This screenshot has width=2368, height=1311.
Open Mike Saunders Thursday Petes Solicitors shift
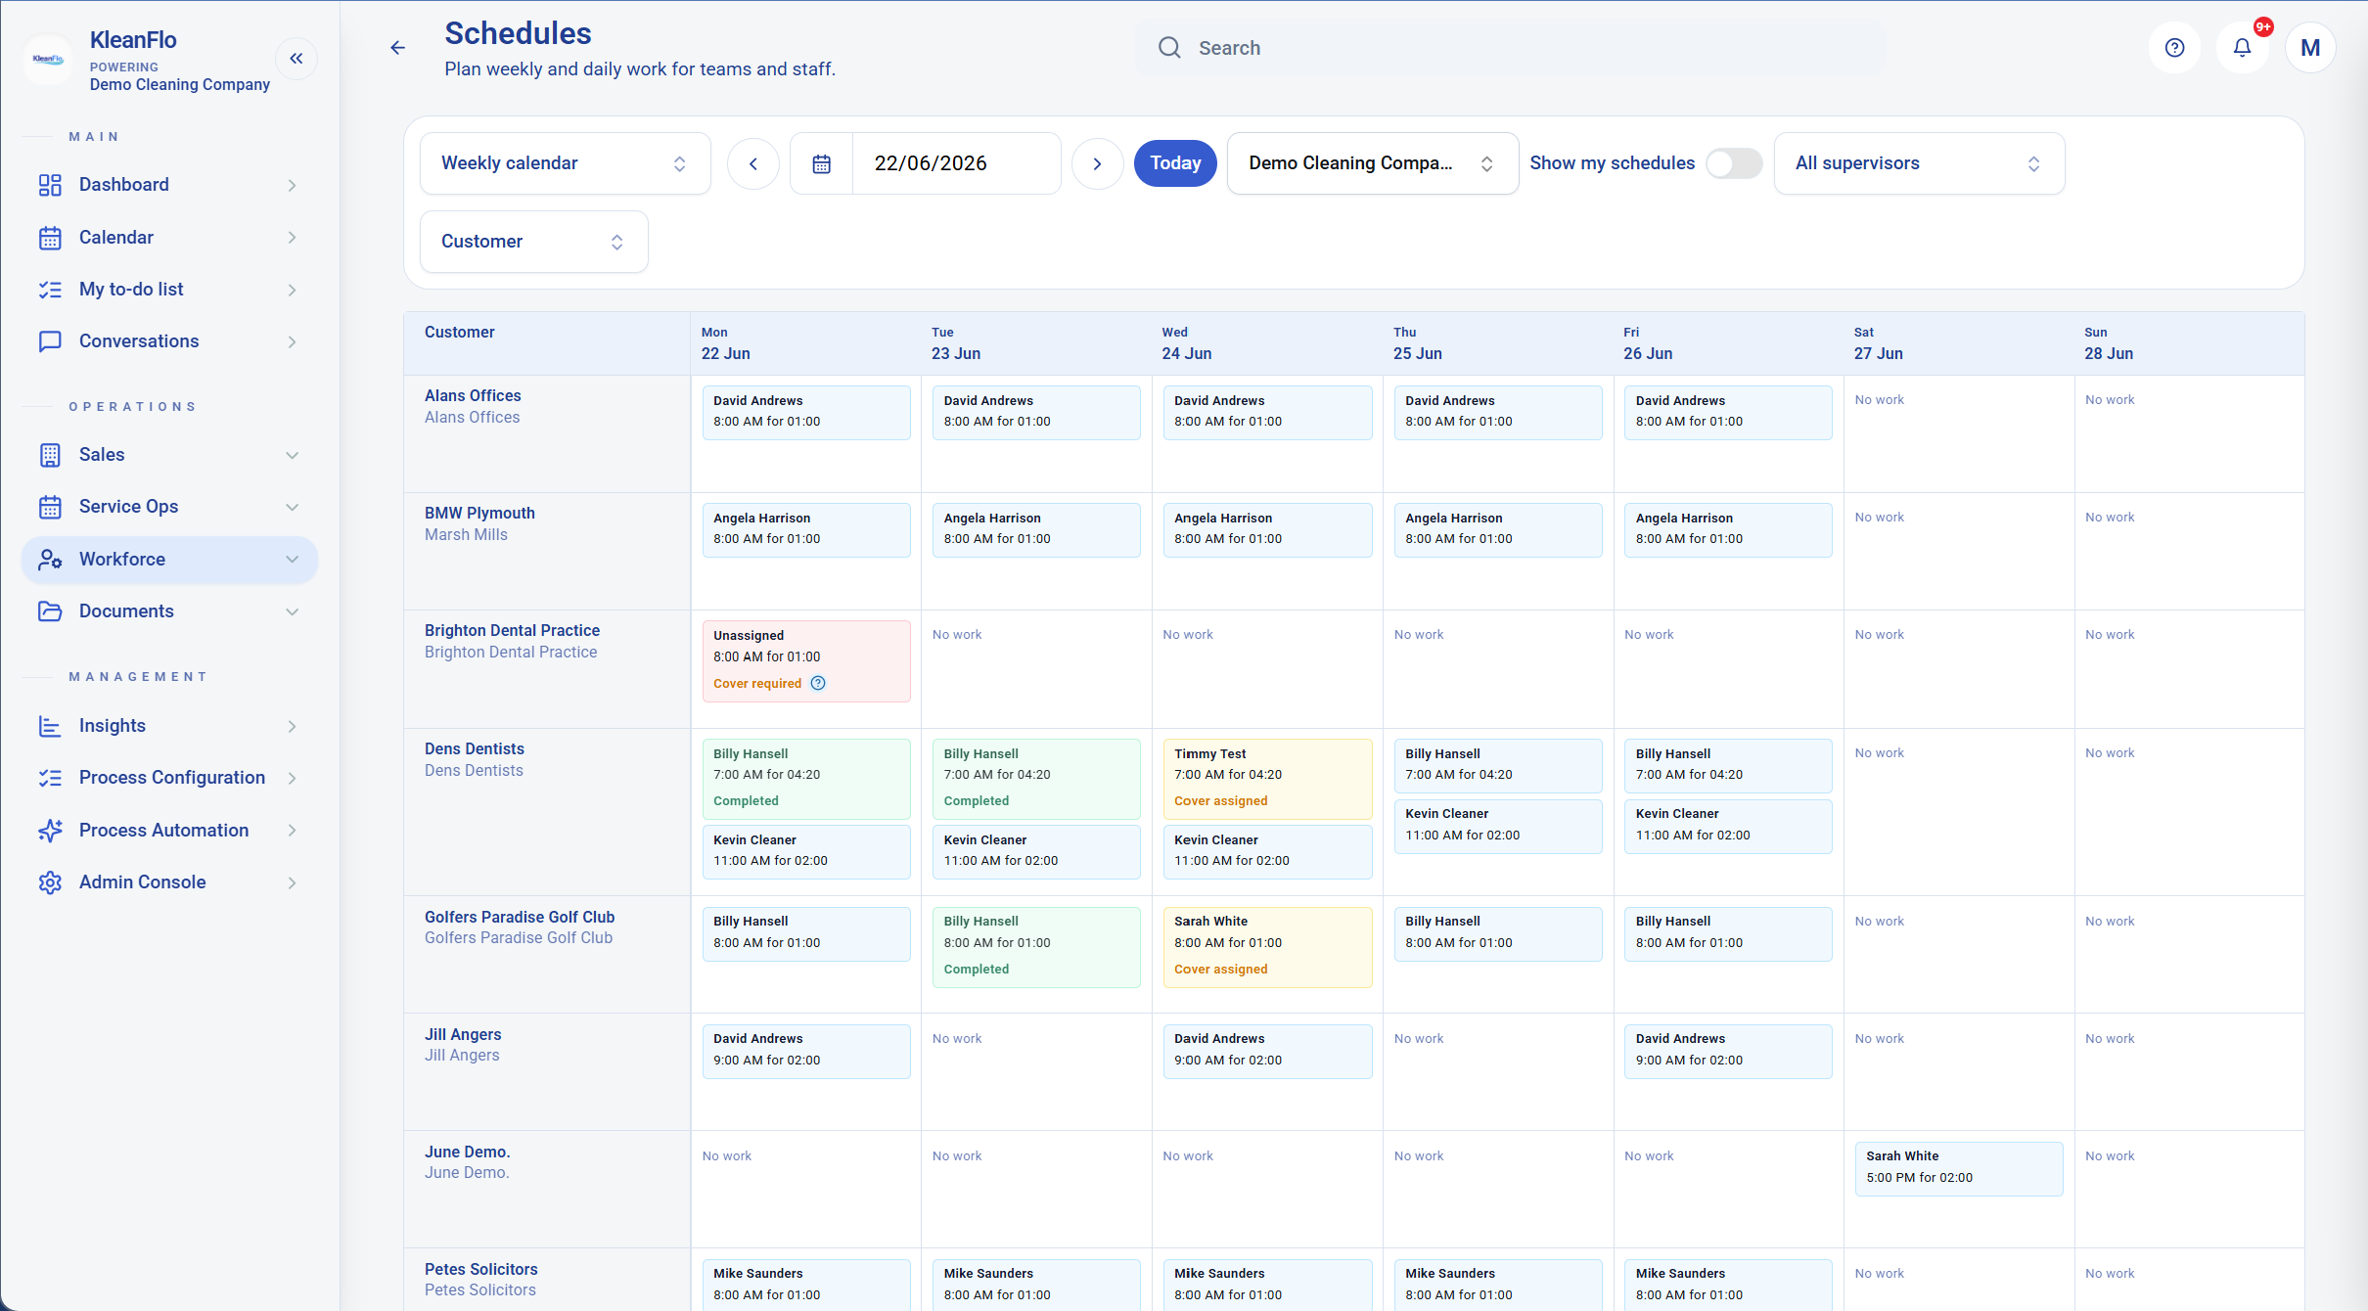(x=1498, y=1285)
